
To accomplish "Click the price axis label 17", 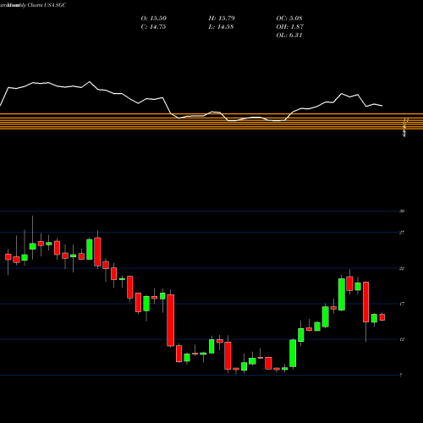I will 402,304.
